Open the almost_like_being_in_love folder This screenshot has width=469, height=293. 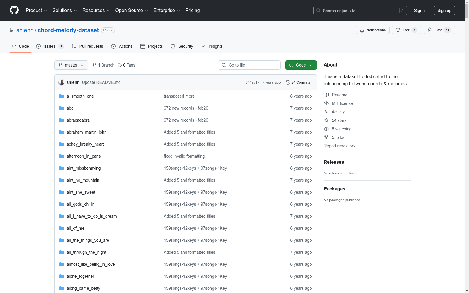click(91, 264)
